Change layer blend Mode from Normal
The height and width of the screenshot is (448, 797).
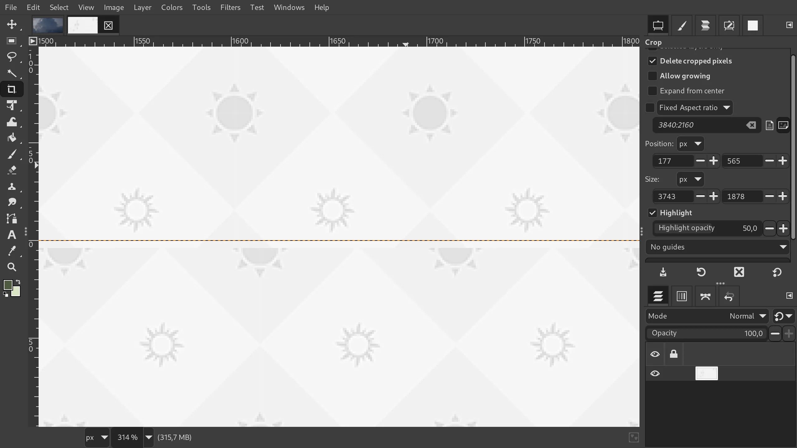(747, 316)
